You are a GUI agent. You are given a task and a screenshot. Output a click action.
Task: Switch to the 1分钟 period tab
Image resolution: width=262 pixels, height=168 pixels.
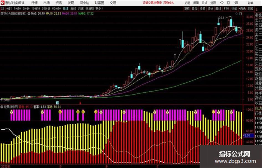coord(17,9)
